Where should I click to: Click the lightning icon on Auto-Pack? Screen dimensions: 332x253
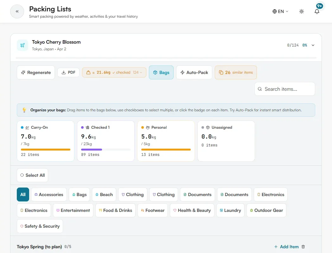[x=182, y=72]
